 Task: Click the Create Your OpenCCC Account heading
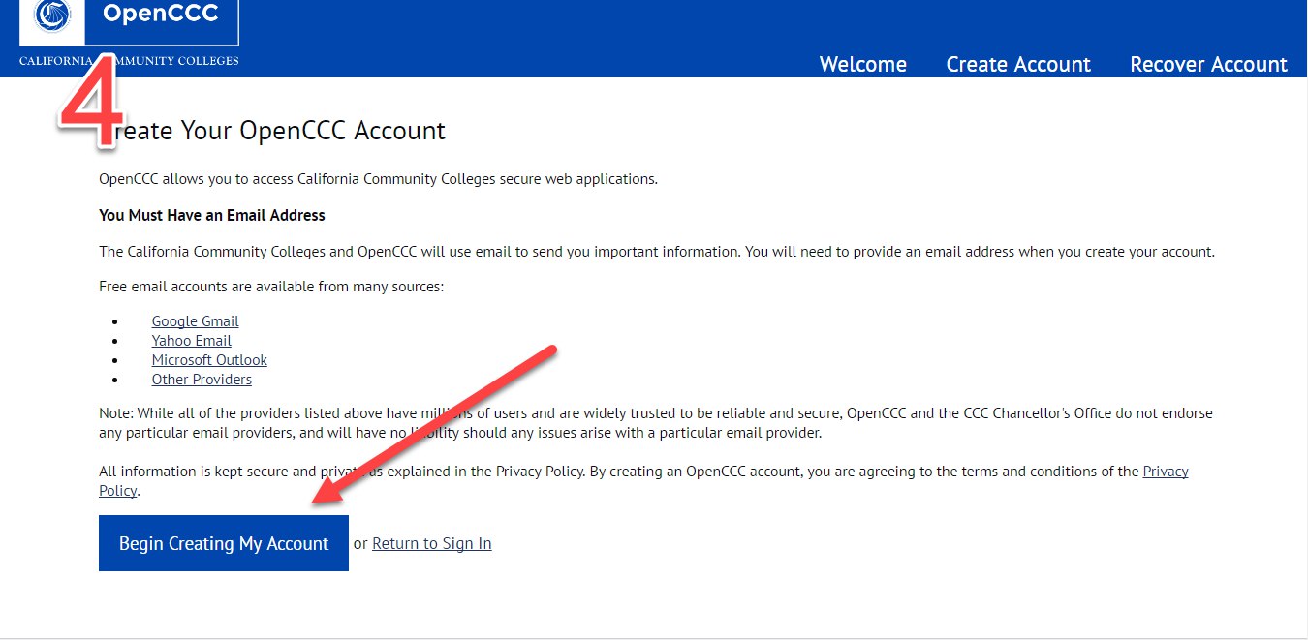pos(281,131)
